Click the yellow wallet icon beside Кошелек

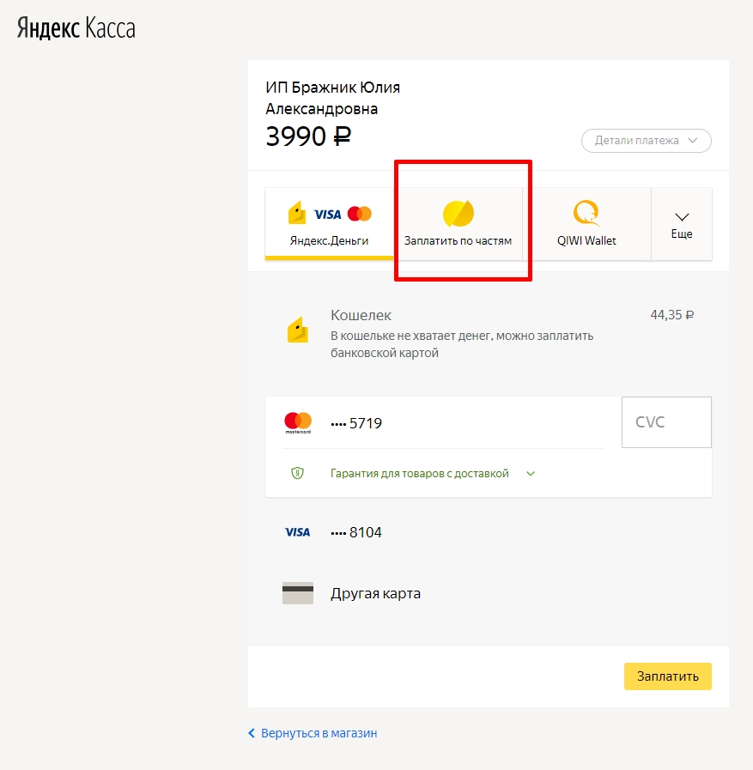[x=298, y=330]
